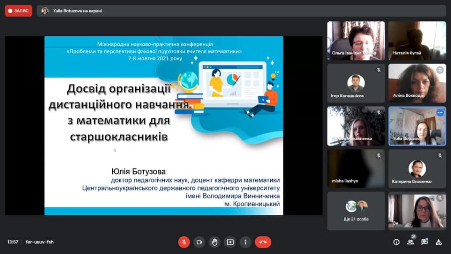This screenshot has width=451, height=254.
Task: Open options dots on Yulia Botuzova tile
Action: (440, 113)
